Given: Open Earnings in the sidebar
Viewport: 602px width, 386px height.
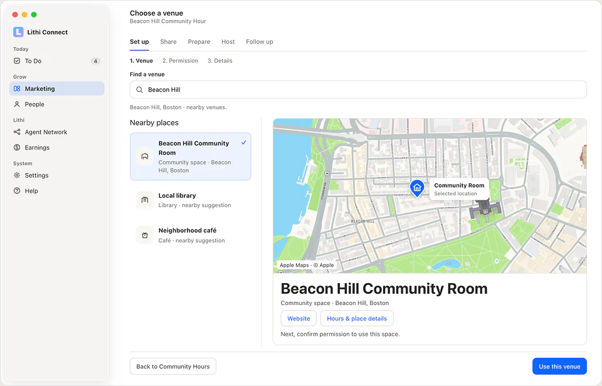Looking at the screenshot, I should (57, 147).
